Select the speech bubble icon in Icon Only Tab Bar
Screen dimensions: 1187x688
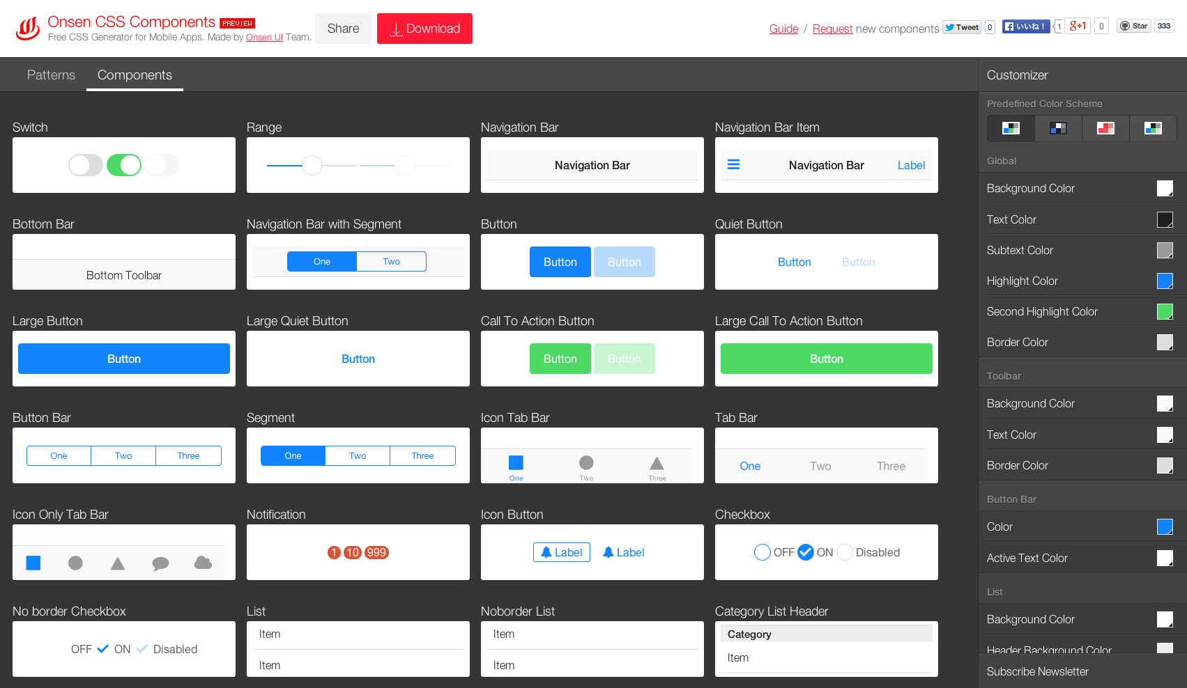point(160,563)
